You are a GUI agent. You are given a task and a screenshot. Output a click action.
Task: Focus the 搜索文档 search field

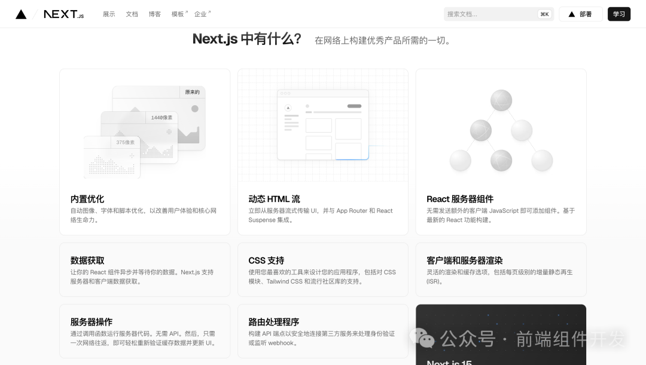coord(499,14)
